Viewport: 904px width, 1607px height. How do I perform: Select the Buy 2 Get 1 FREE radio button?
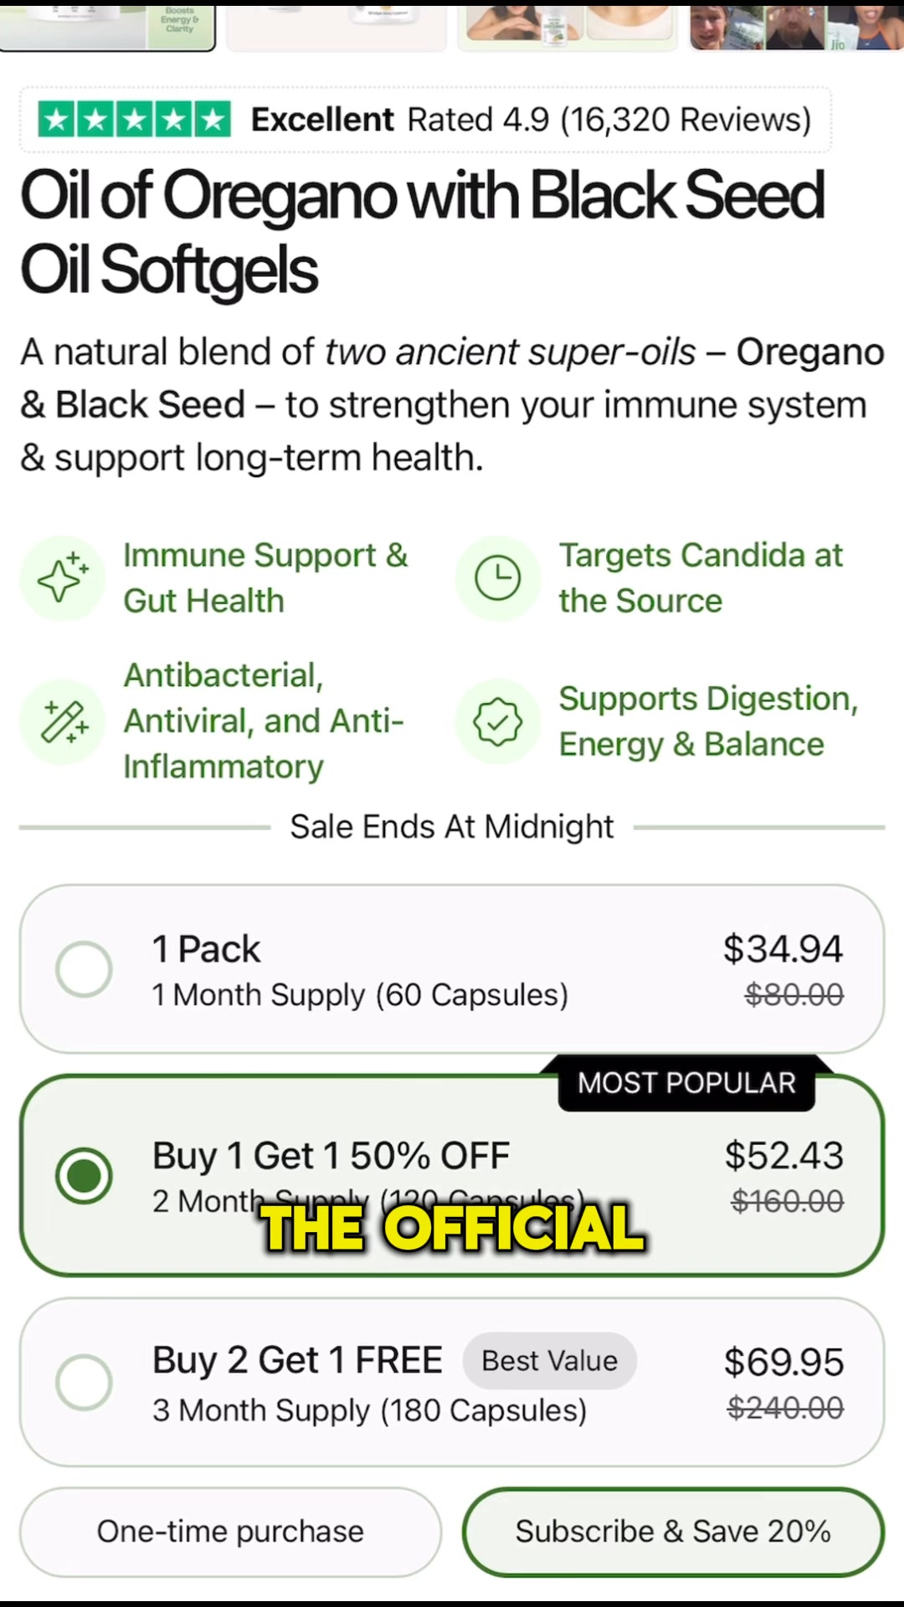tap(84, 1382)
